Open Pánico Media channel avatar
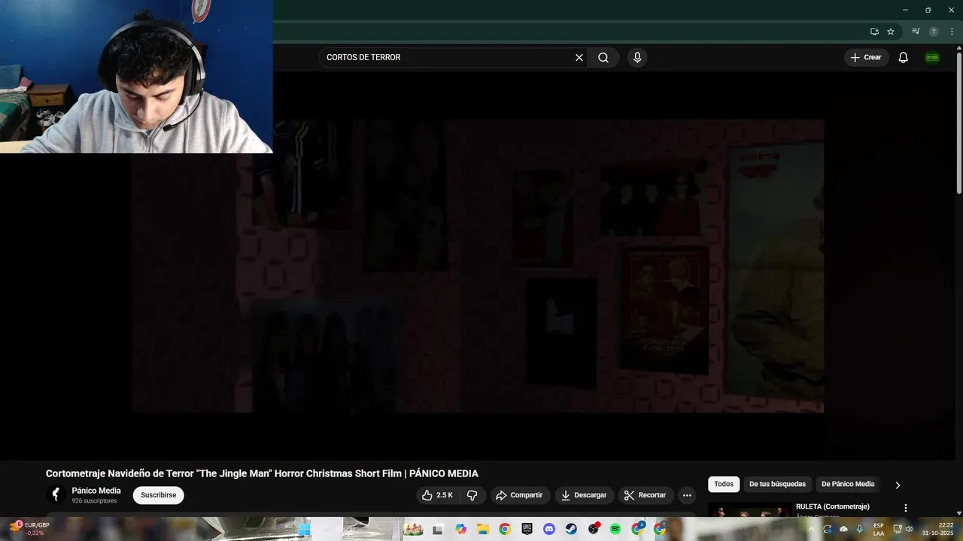The width and height of the screenshot is (963, 541). click(x=56, y=494)
